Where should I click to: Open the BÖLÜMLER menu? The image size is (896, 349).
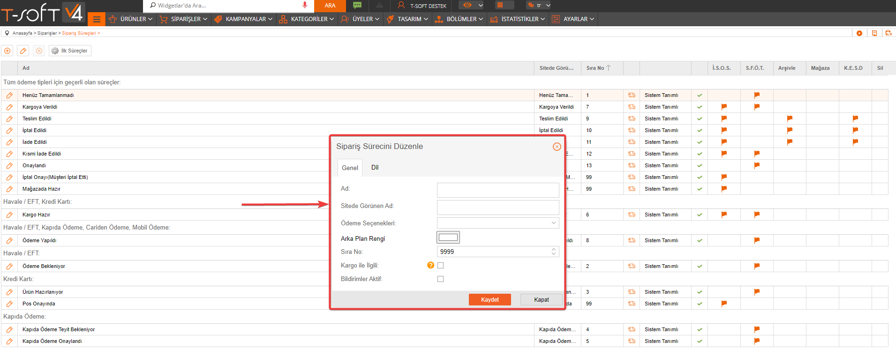(x=459, y=19)
